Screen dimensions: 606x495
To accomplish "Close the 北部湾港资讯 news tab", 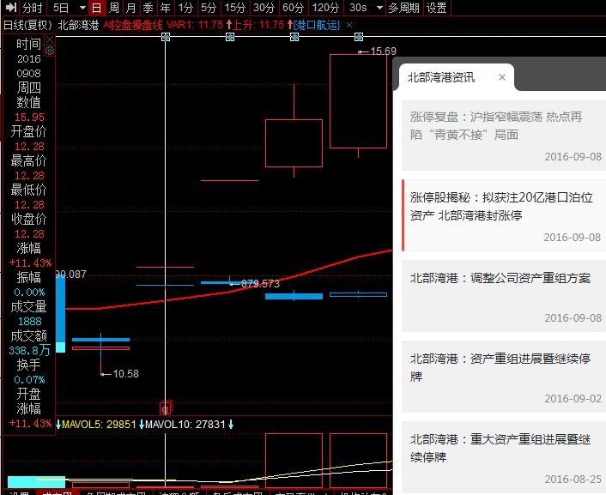I will (x=501, y=77).
